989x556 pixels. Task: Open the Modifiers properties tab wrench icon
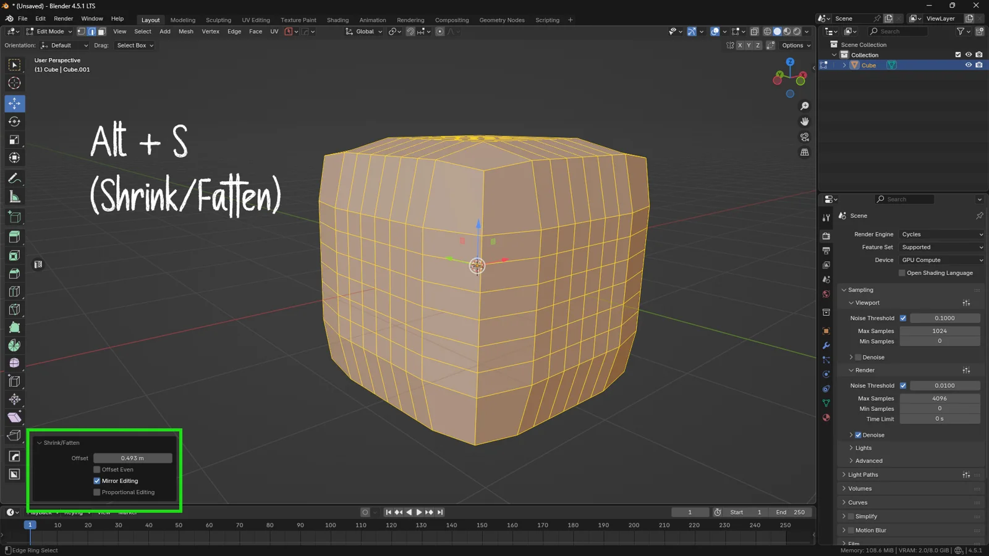(826, 345)
